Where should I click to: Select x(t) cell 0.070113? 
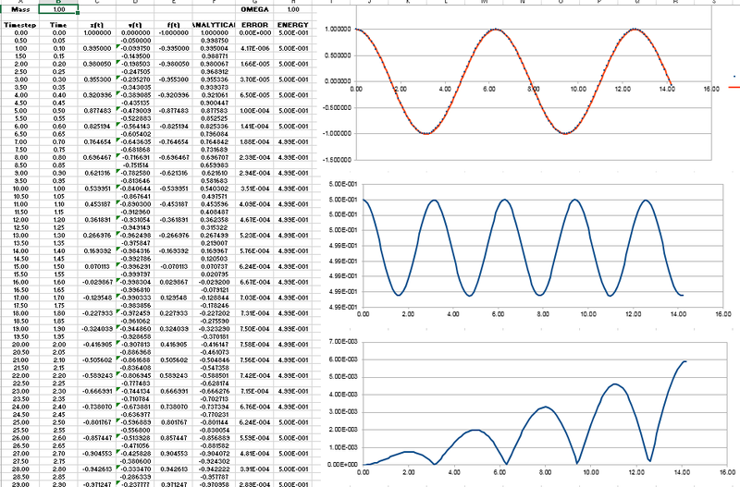[x=97, y=267]
